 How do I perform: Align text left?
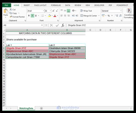coord(62,16)
